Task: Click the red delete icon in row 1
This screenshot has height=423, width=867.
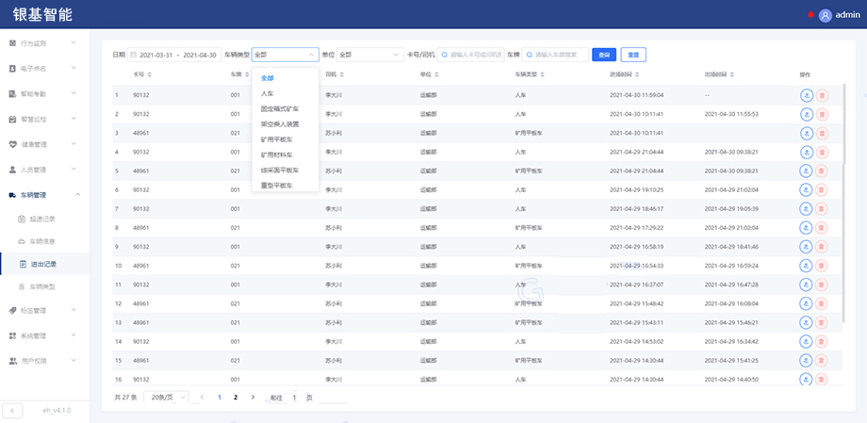Action: [823, 95]
